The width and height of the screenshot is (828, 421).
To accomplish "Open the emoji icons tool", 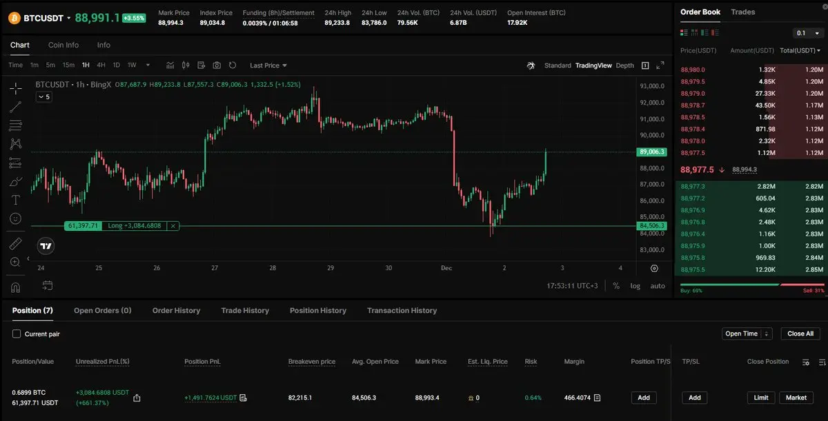I will (x=15, y=218).
